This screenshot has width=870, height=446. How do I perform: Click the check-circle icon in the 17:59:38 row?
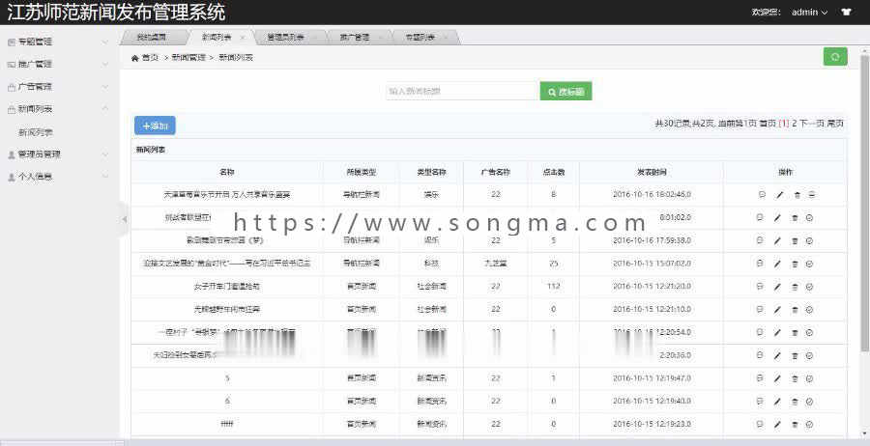(x=809, y=240)
